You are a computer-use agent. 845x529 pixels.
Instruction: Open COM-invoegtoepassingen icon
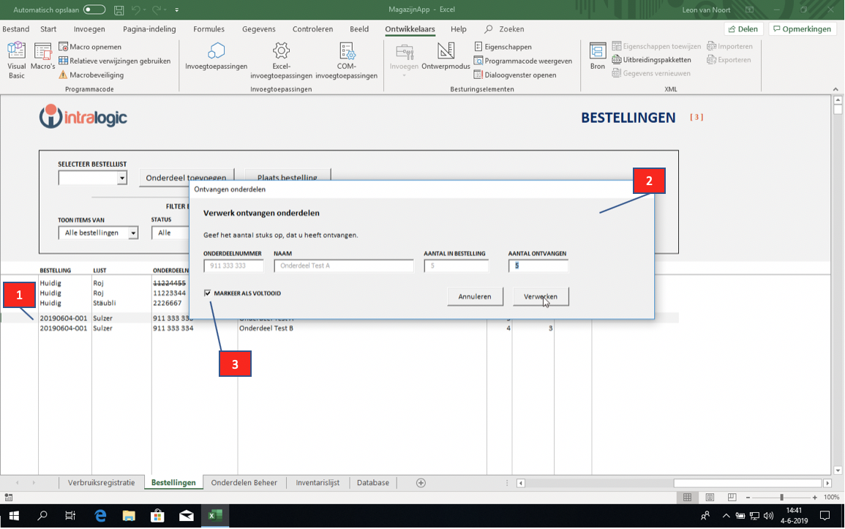pos(347,50)
